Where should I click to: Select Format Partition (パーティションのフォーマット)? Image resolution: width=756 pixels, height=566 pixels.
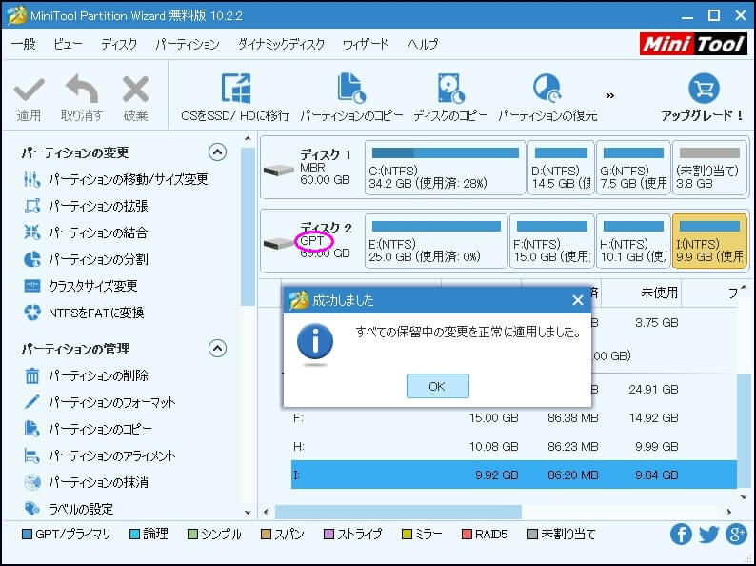tap(99, 402)
